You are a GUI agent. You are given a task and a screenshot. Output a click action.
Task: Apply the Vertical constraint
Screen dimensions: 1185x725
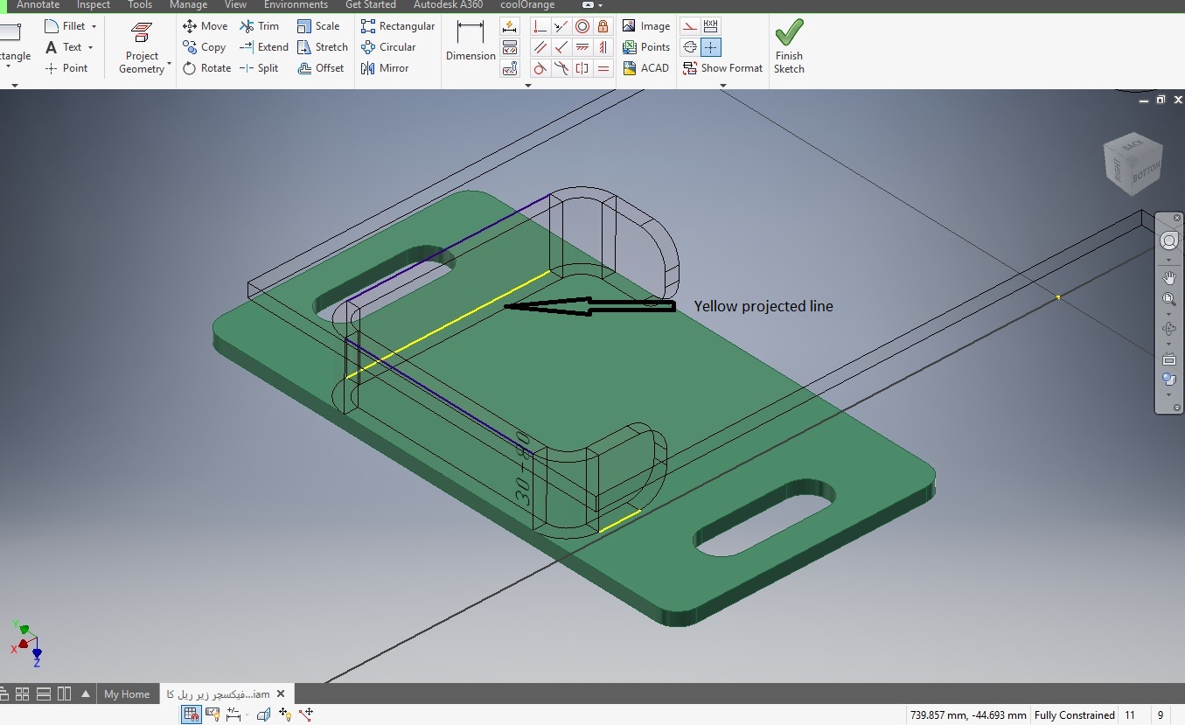click(x=603, y=47)
